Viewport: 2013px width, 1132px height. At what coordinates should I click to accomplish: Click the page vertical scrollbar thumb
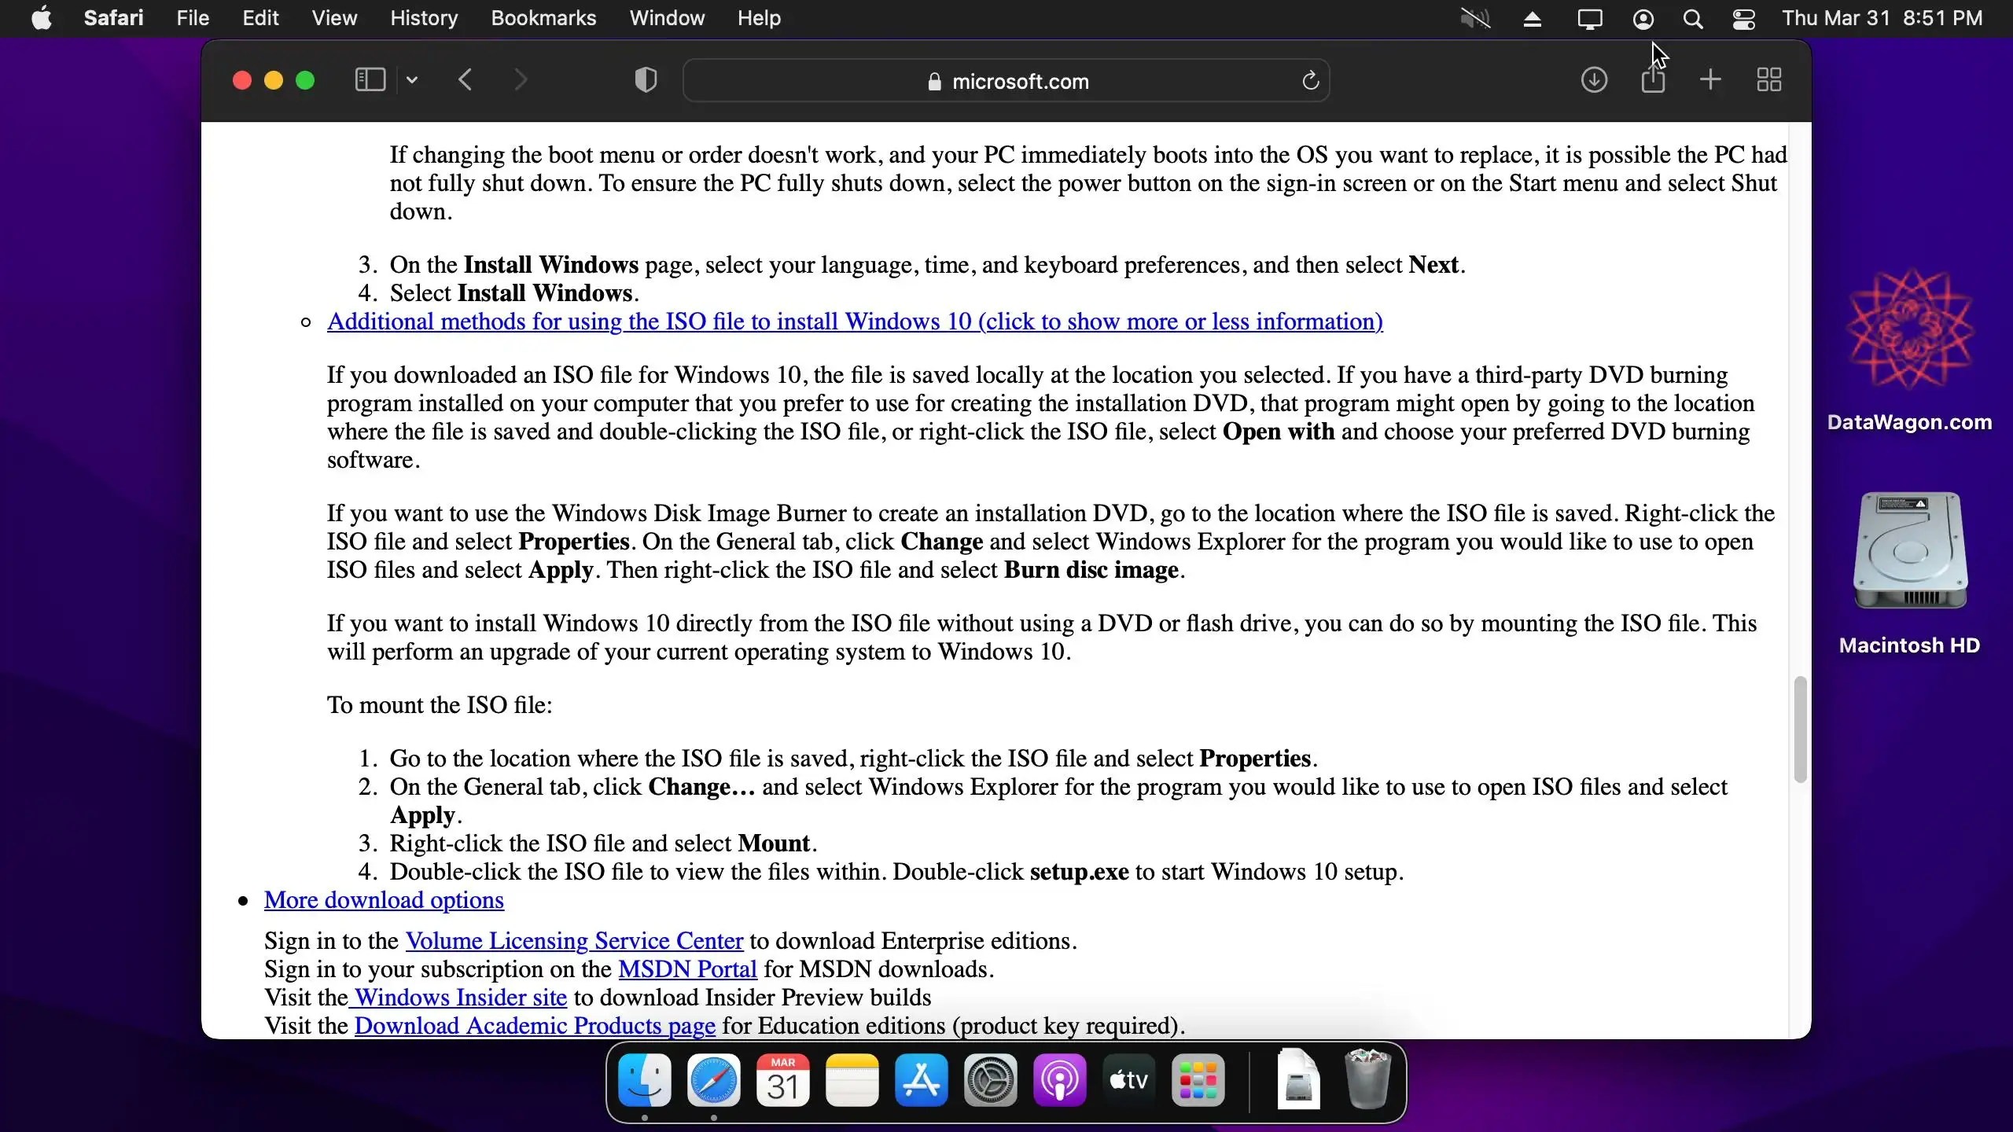click(1800, 730)
